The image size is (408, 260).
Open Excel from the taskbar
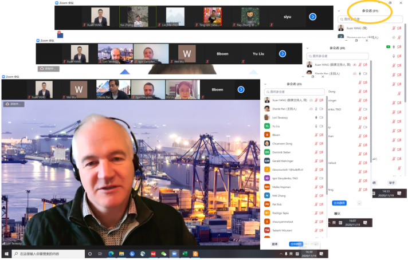coord(185,254)
